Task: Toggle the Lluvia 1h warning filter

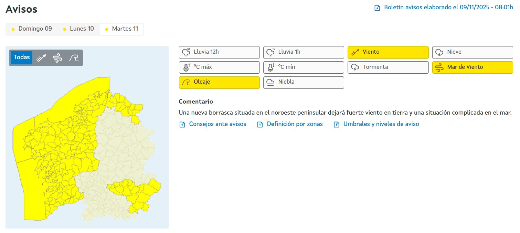Action: 304,52
